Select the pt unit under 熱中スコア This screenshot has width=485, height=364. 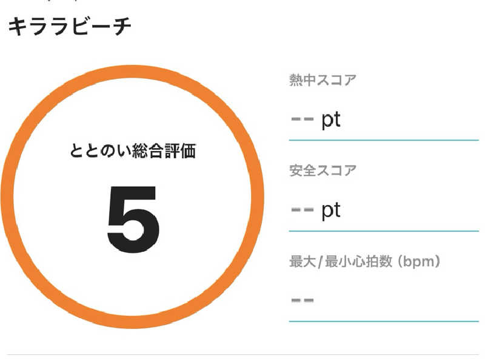click(x=331, y=120)
